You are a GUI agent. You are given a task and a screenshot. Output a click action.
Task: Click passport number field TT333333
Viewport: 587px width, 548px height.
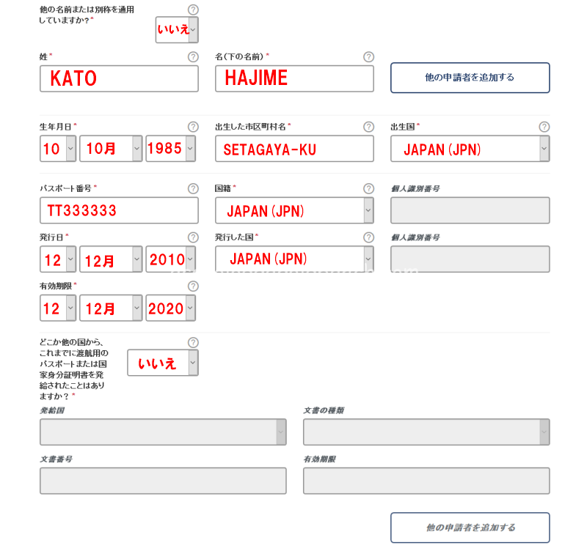click(x=119, y=210)
